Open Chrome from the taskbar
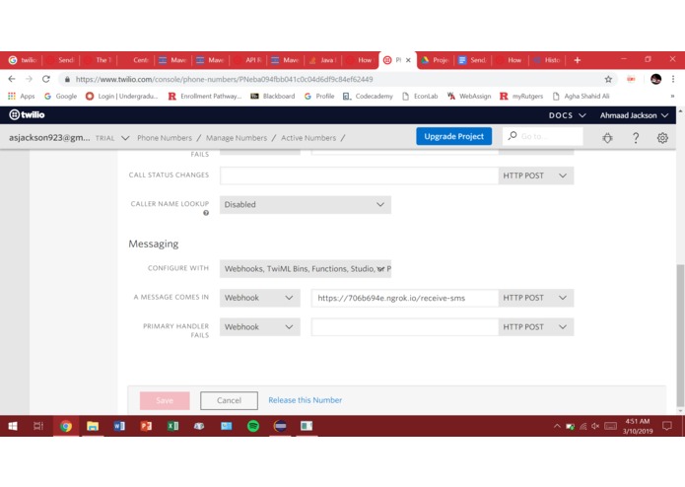 pyautogui.click(x=66, y=426)
